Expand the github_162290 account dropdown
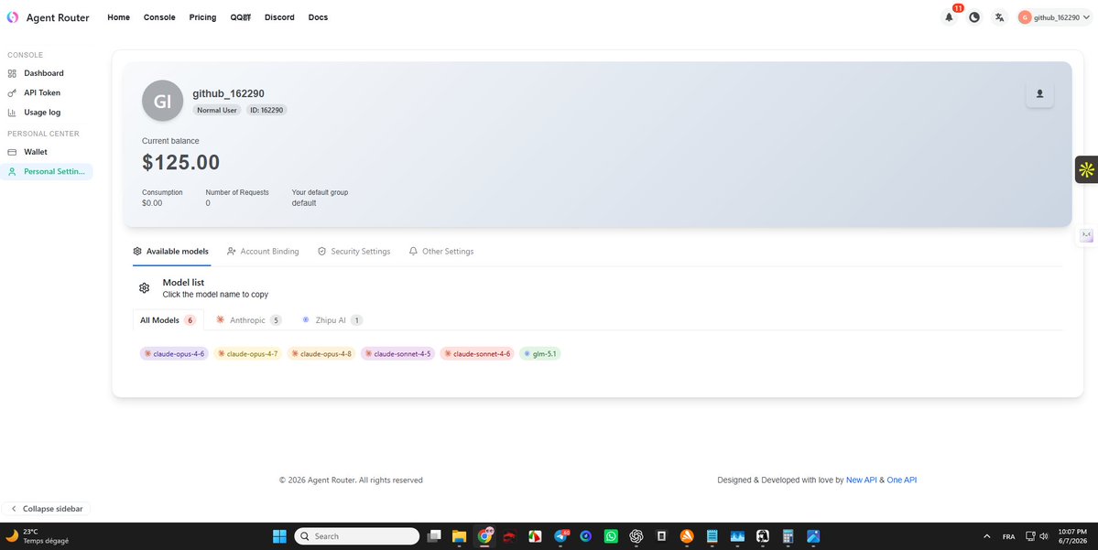Screen dimensions: 1098x550 coord(1054,17)
